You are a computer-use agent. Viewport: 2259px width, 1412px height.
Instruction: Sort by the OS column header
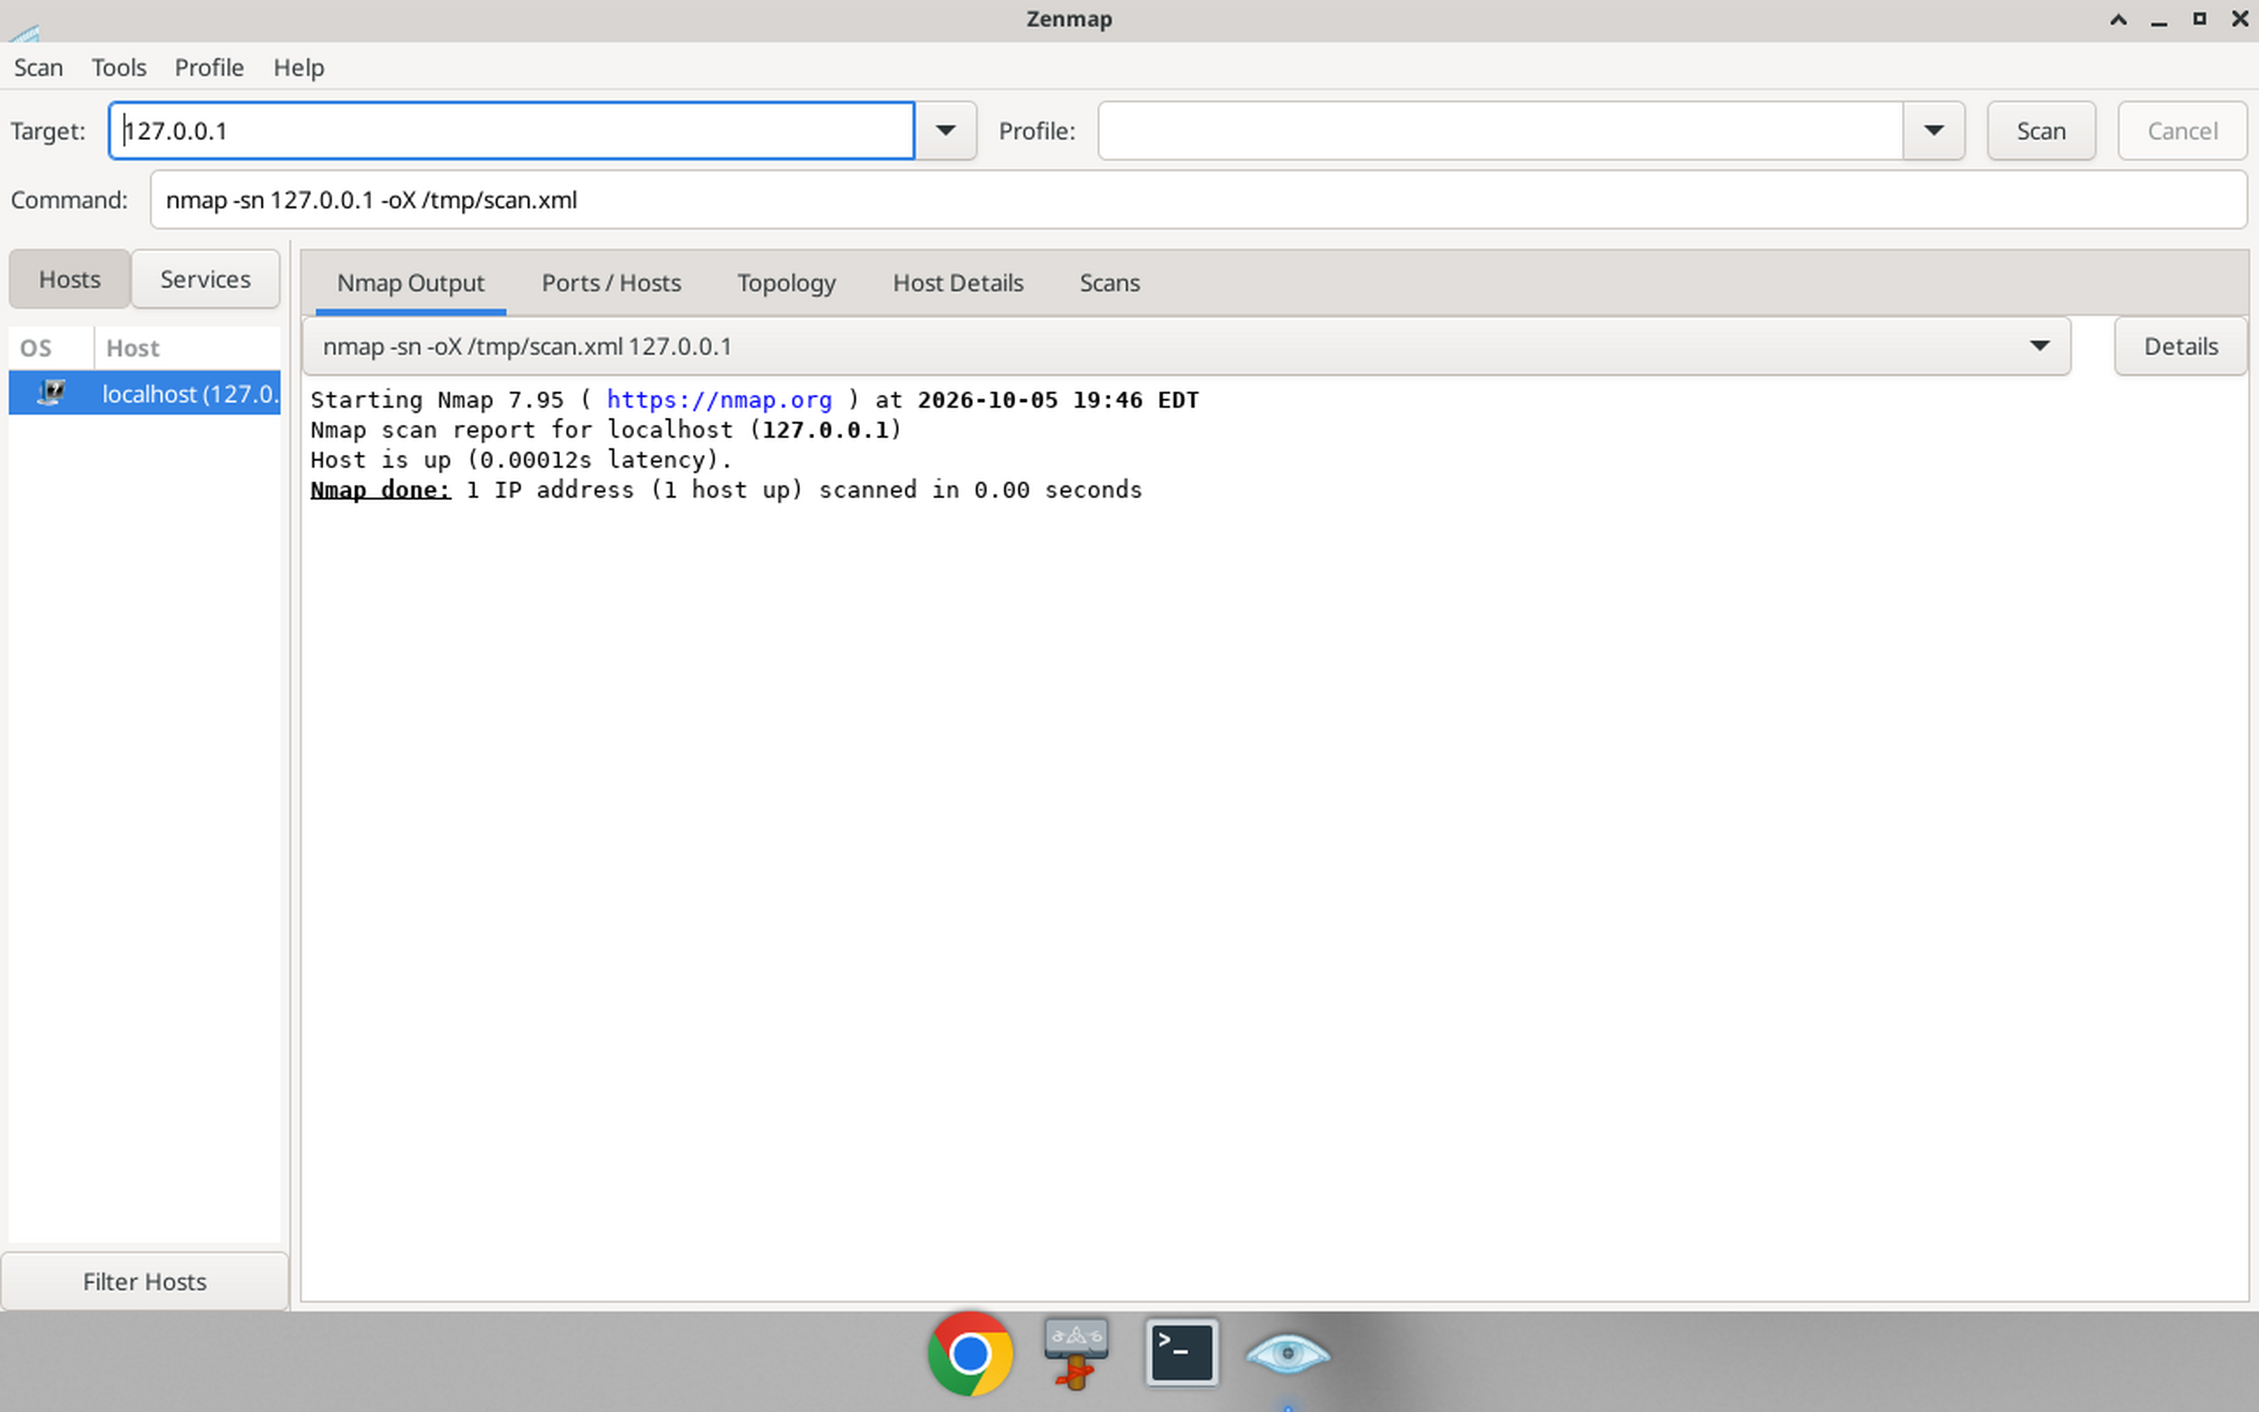pyautogui.click(x=51, y=348)
